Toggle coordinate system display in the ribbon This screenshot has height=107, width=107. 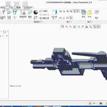pos(71,11)
